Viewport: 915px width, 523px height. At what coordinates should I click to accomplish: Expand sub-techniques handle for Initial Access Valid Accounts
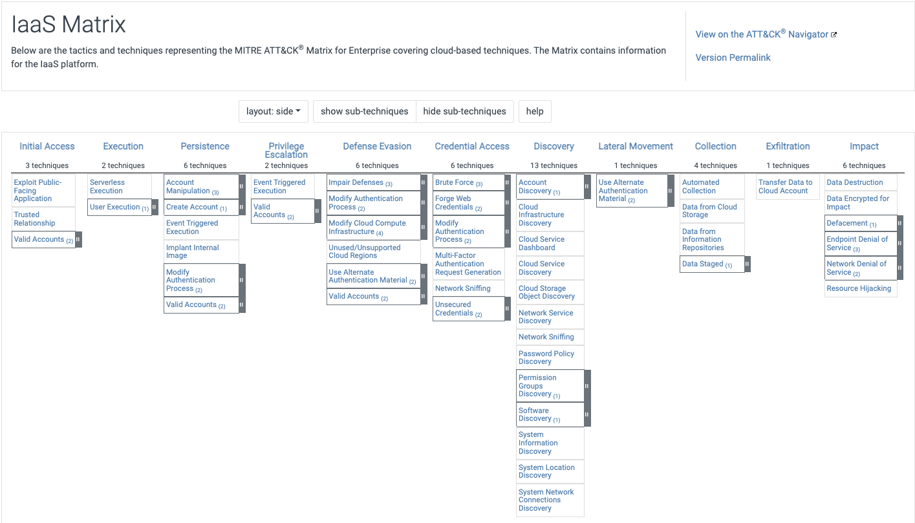[x=78, y=239]
